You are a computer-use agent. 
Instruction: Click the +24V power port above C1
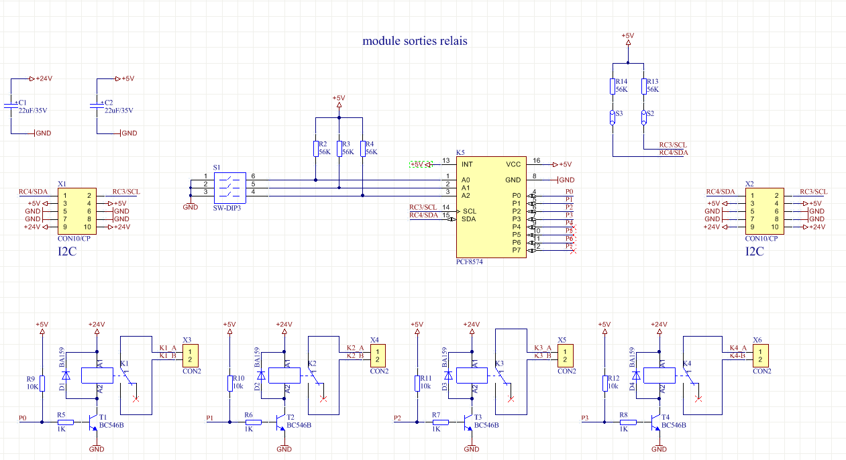click(x=40, y=78)
